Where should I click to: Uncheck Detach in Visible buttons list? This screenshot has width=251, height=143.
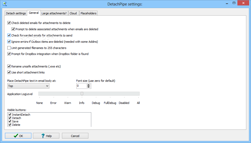tap(10, 118)
